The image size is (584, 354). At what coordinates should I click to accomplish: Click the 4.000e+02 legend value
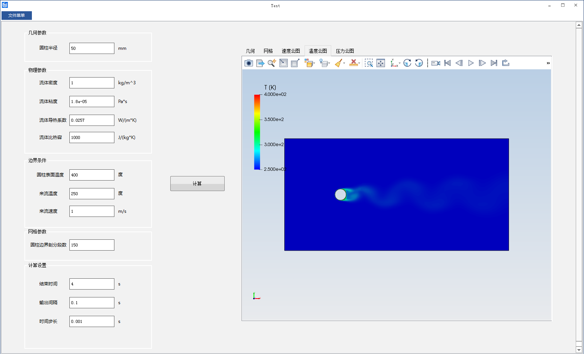click(x=275, y=94)
